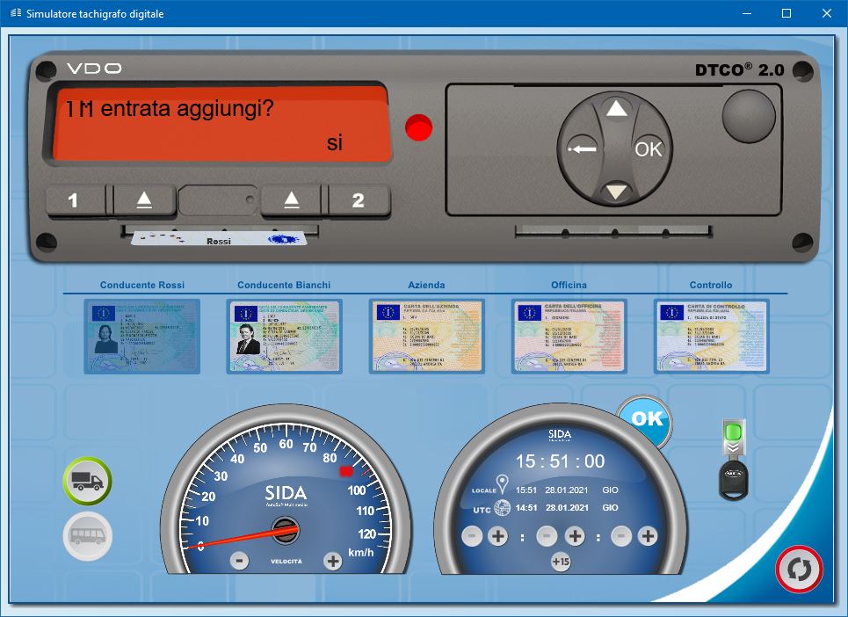
Task: Pick the Officina workshop card
Action: [569, 337]
